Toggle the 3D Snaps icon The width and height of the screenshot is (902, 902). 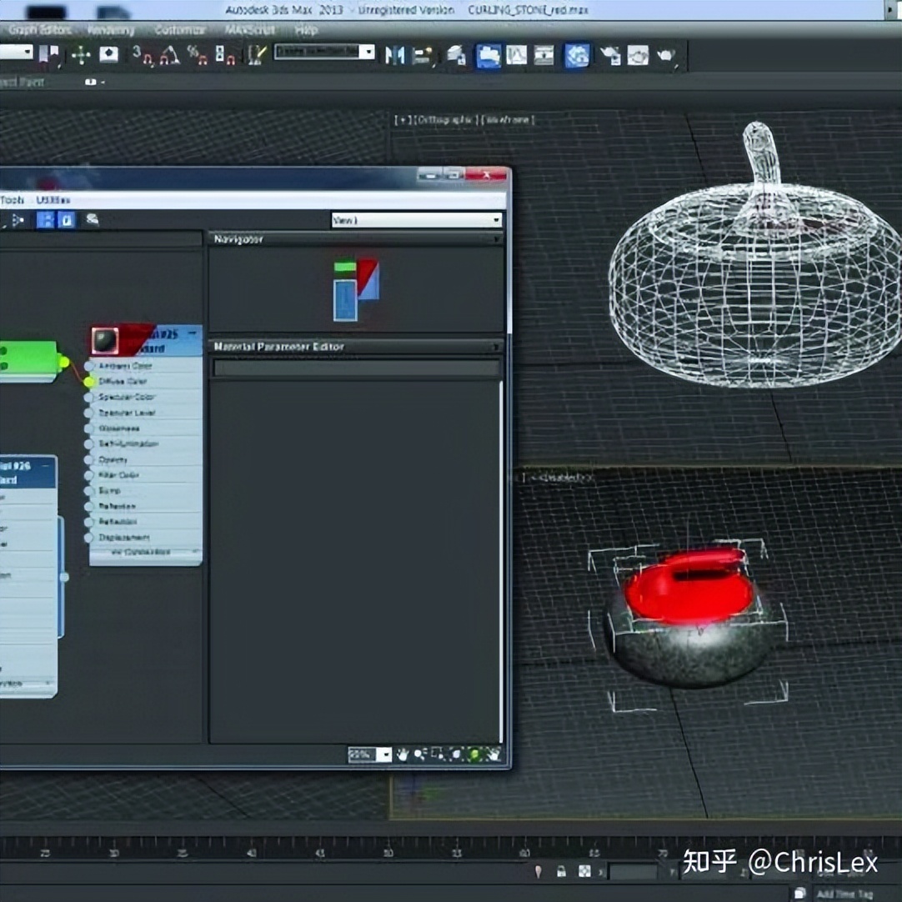143,55
